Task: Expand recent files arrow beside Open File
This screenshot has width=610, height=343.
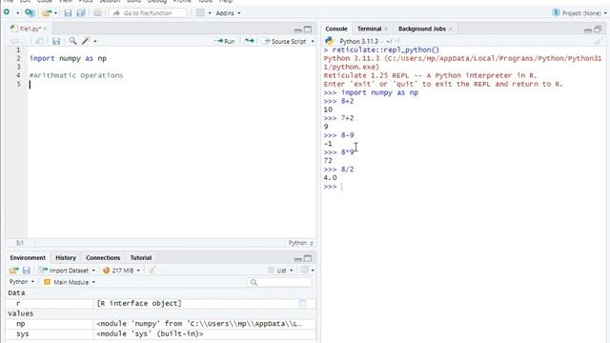Action: 55,13
